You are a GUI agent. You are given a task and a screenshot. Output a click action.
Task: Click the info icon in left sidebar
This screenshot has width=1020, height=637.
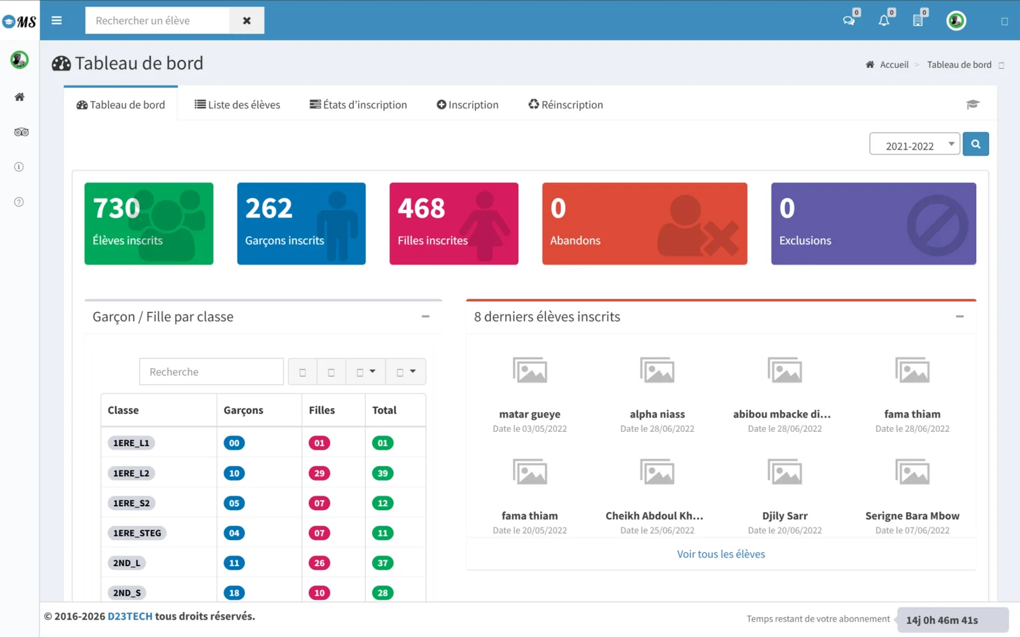(x=19, y=167)
